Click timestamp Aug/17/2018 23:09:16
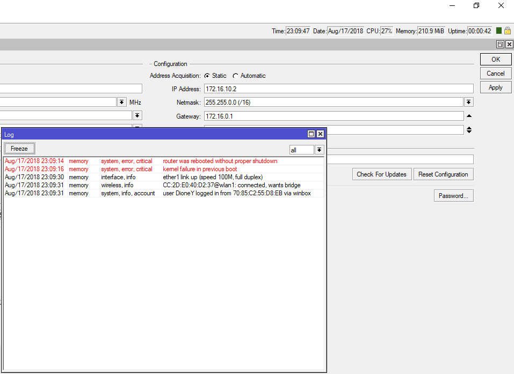The height and width of the screenshot is (374, 514). coord(34,169)
